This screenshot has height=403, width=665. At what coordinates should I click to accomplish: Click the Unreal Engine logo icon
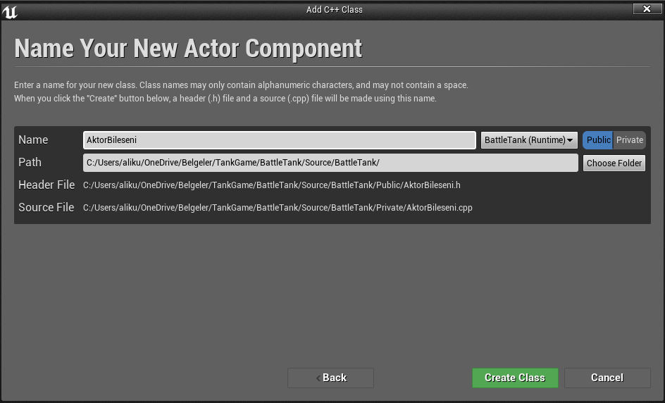pos(10,11)
